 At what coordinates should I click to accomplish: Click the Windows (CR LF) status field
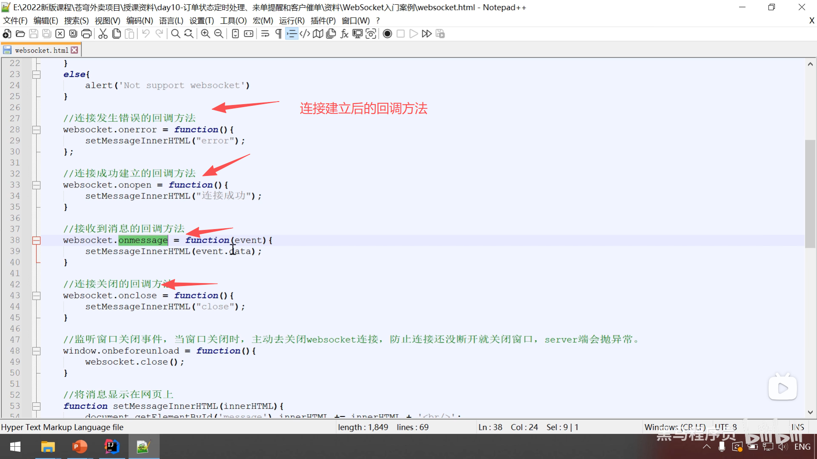coord(675,427)
